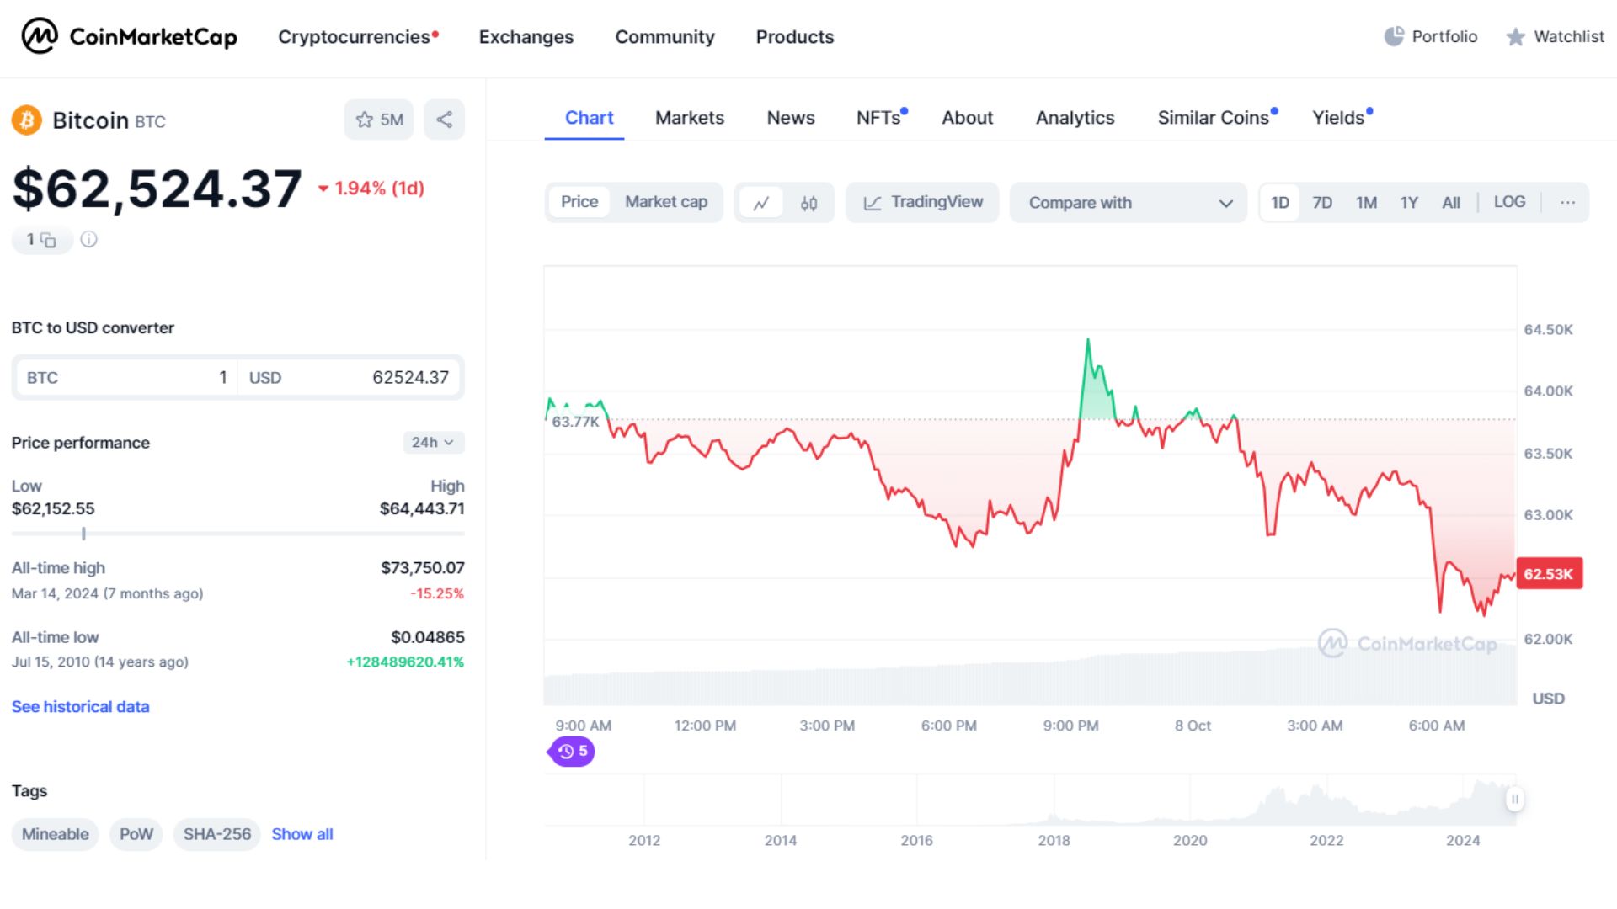Open TradingView chart mode
Image resolution: width=1617 pixels, height=909 pixels.
click(x=921, y=202)
